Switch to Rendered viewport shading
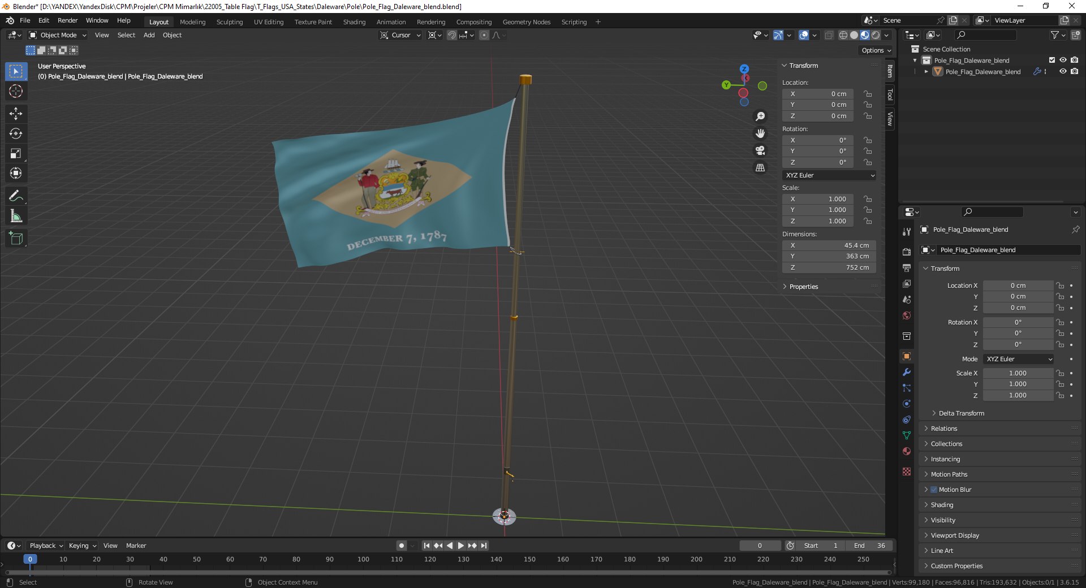 click(x=876, y=35)
